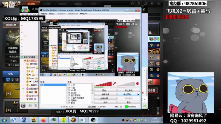Screen dimensions: 221x124
Task: Open the Windows Start orb
Action: (4, 120)
